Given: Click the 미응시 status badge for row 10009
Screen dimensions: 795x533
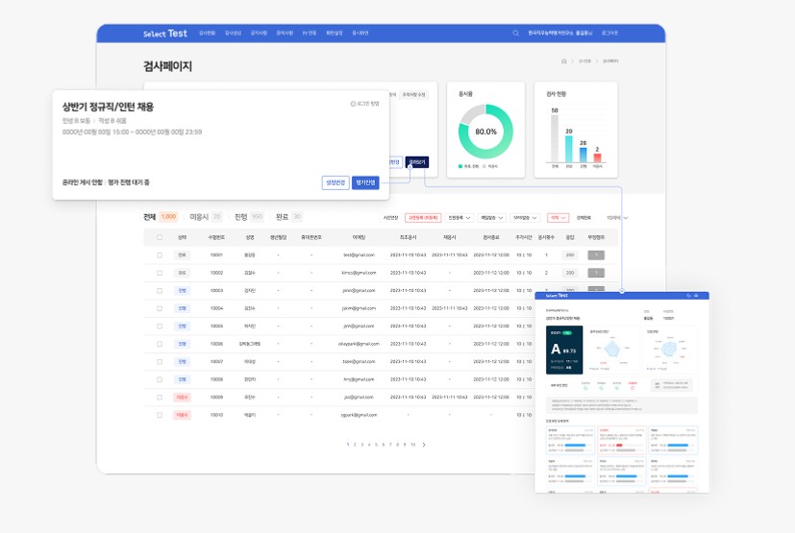Looking at the screenshot, I should click(x=182, y=397).
